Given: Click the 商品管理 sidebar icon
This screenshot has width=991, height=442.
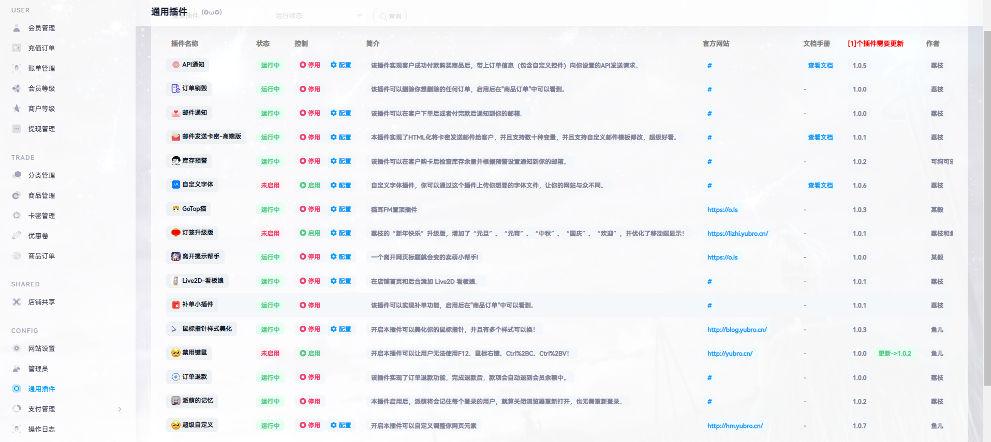Looking at the screenshot, I should click(x=17, y=195).
